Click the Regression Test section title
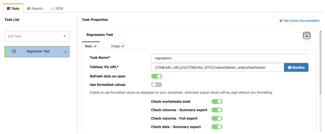Image resolution: width=325 pixels, height=134 pixels. pos(100,35)
